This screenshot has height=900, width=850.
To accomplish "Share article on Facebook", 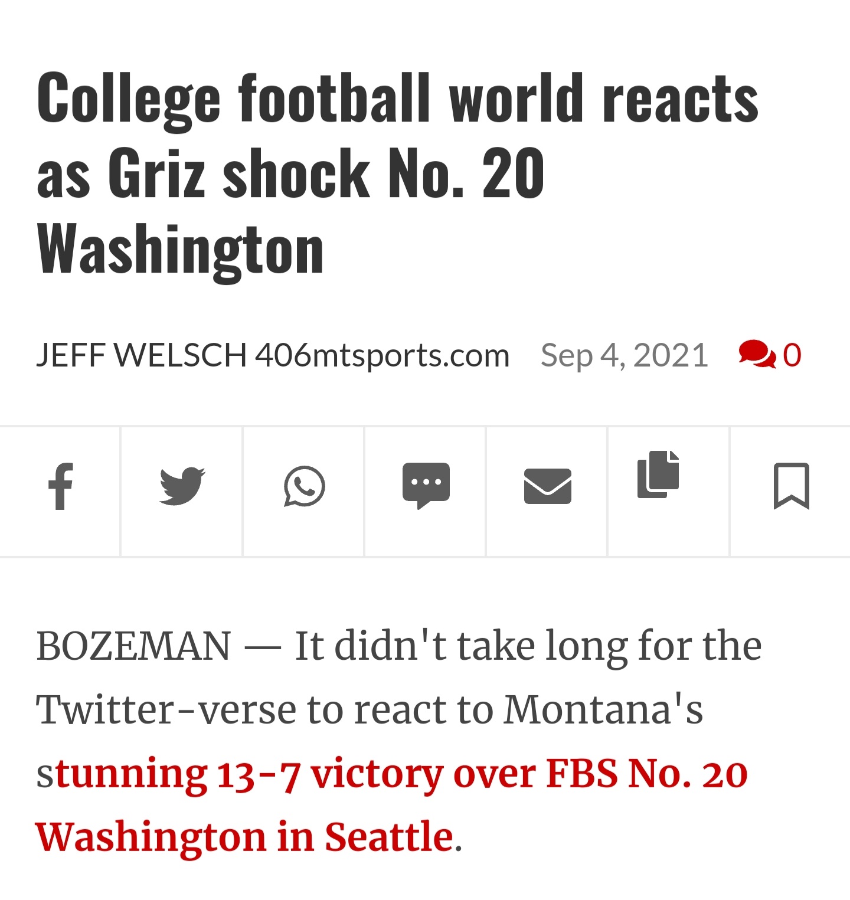I will (x=60, y=486).
